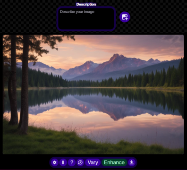Viewport: 187px width, 170px height.
Task: Open help via the question mark icon
Action: [72, 162]
